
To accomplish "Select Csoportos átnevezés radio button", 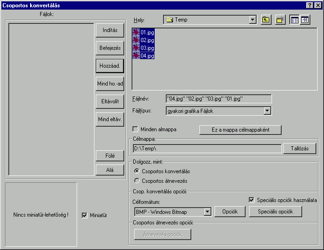I will [137, 181].
